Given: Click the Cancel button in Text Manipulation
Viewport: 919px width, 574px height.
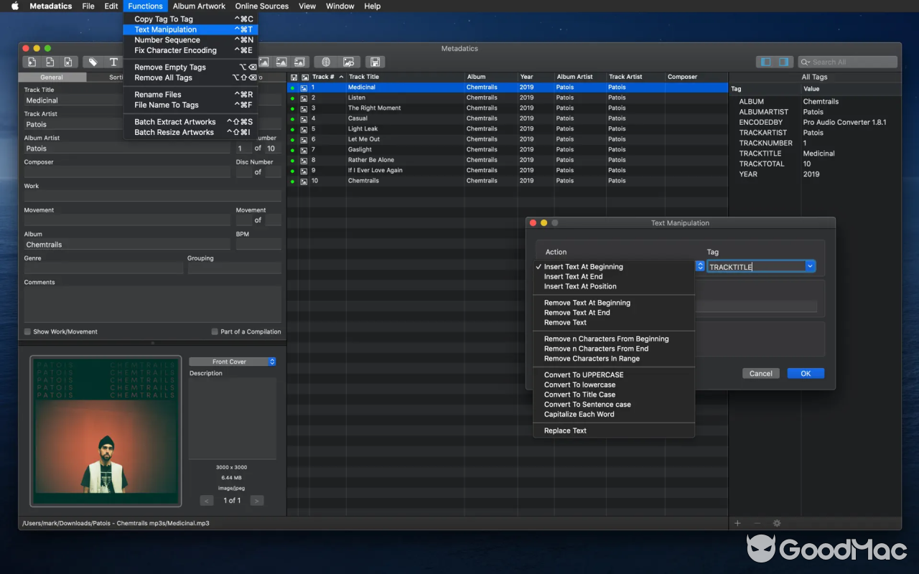Looking at the screenshot, I should click(x=760, y=373).
